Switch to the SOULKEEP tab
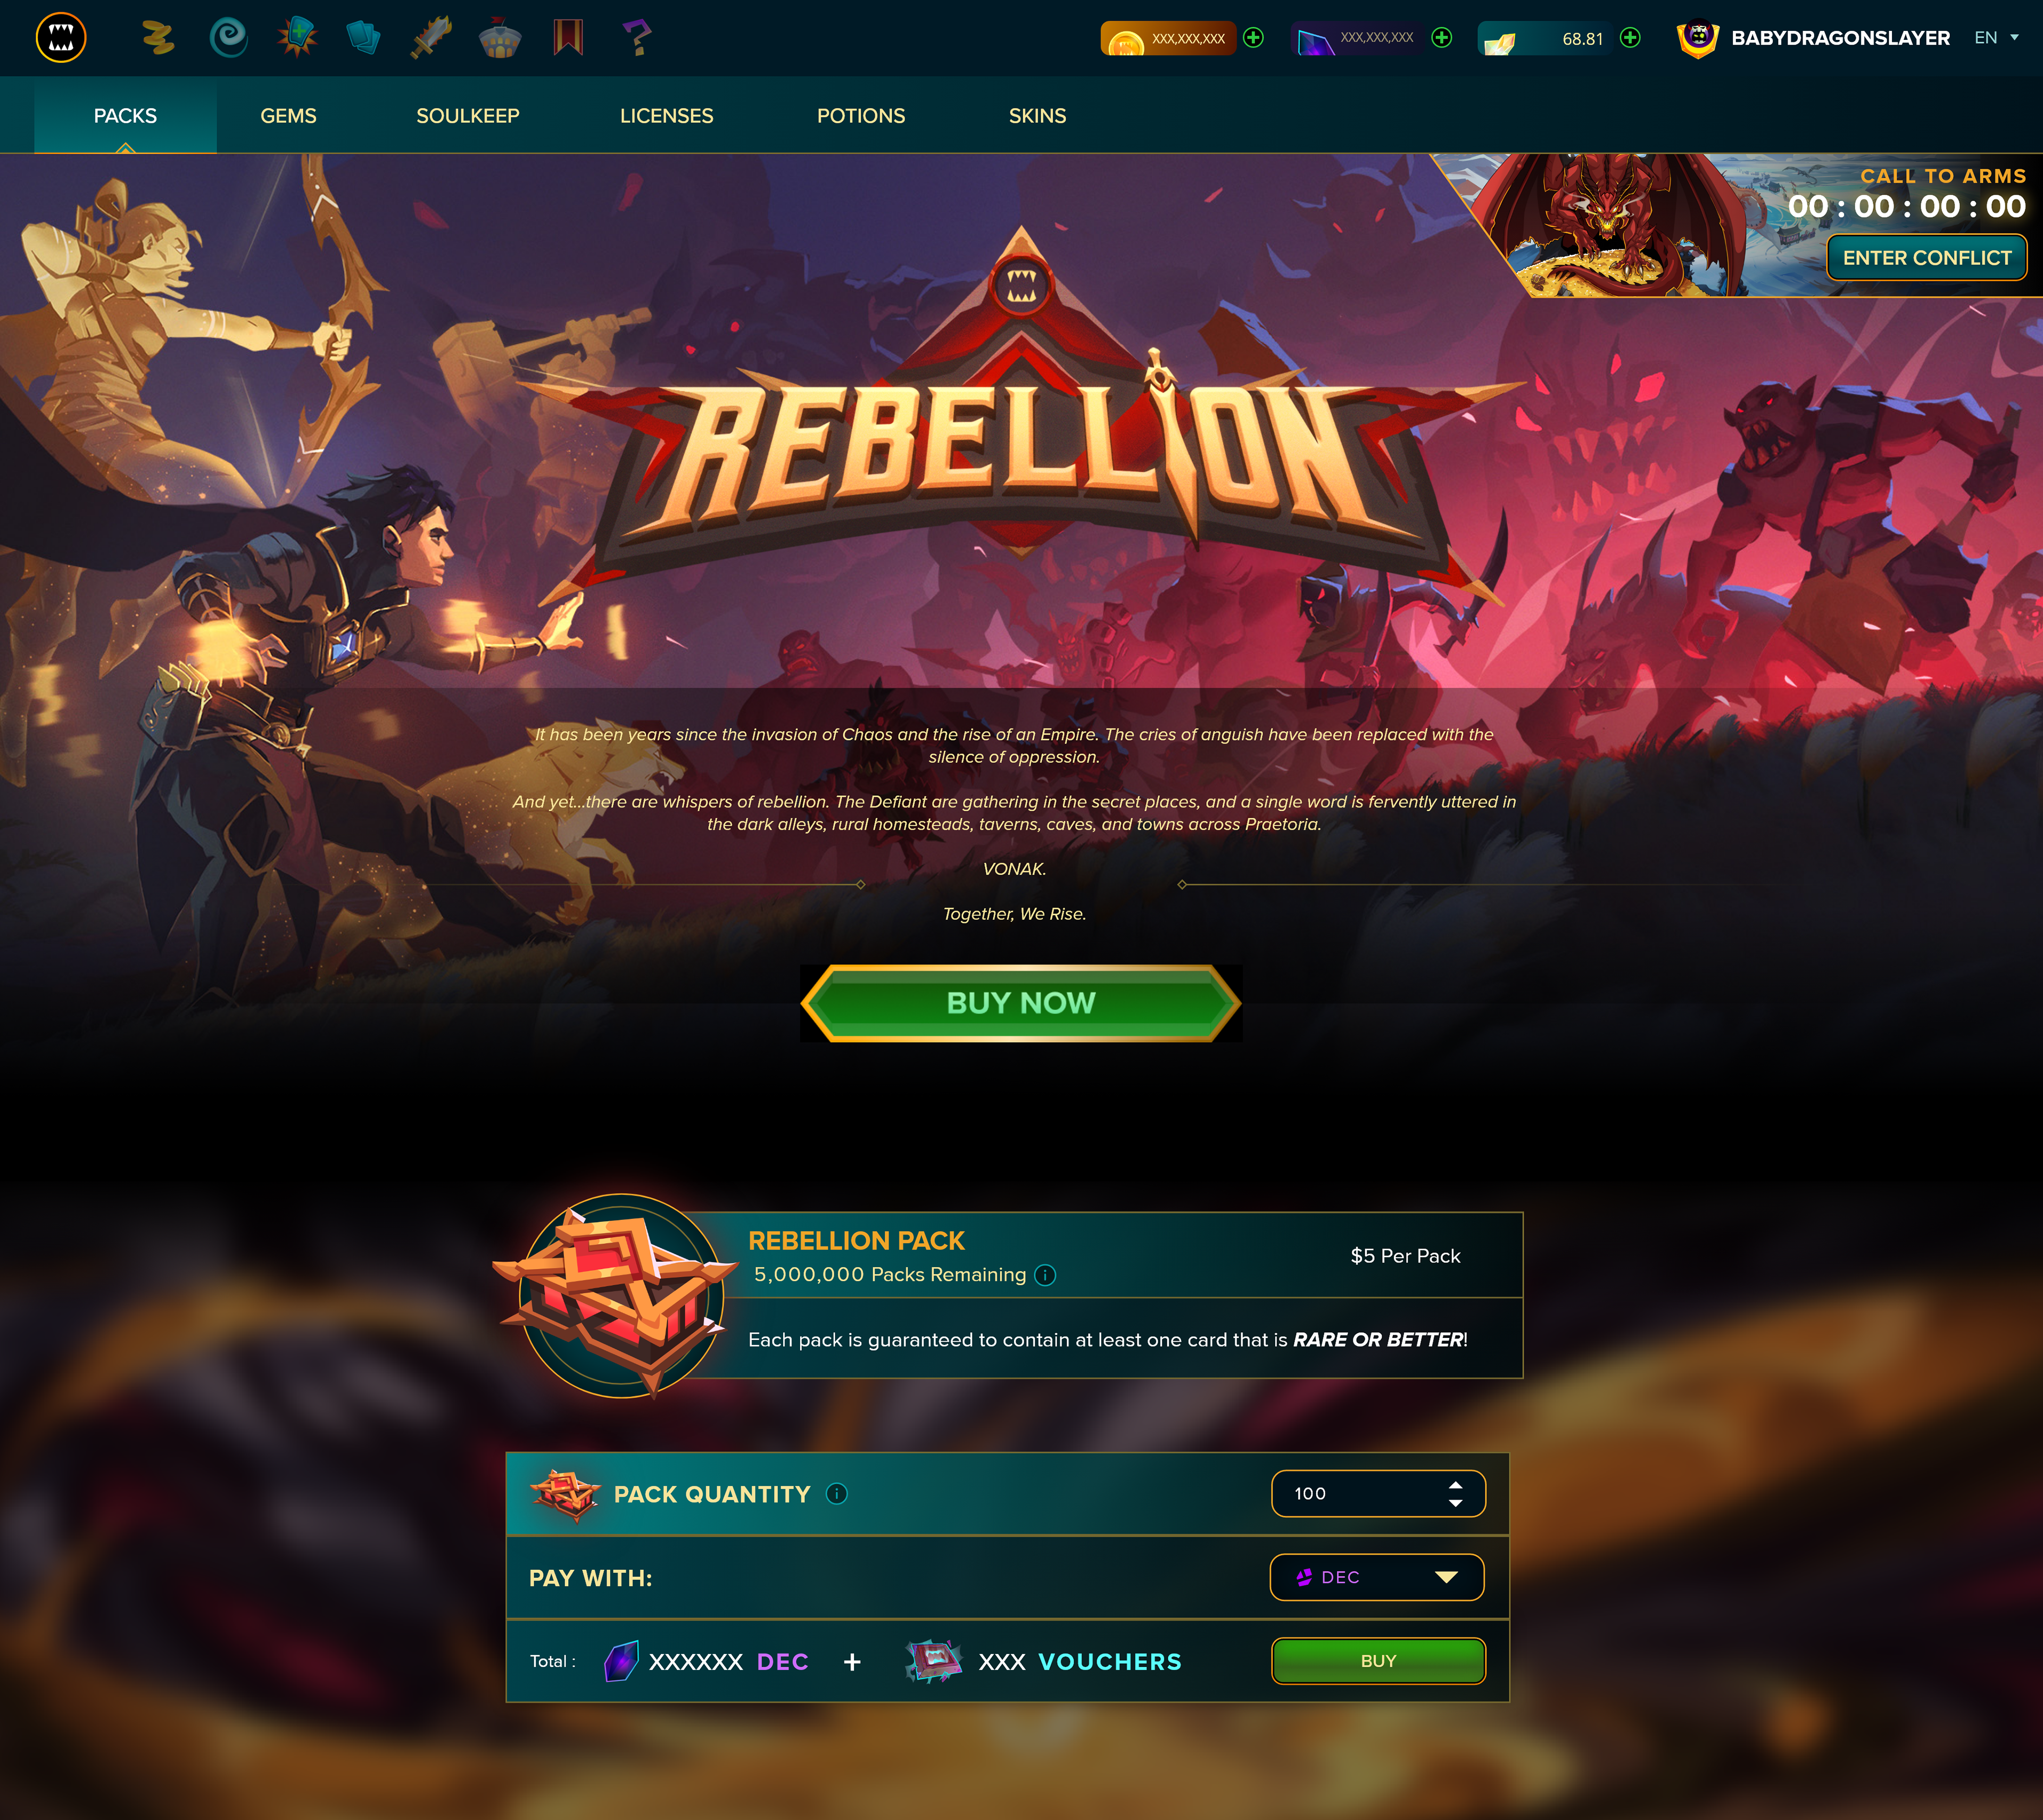Viewport: 2043px width, 1820px height. click(x=468, y=116)
